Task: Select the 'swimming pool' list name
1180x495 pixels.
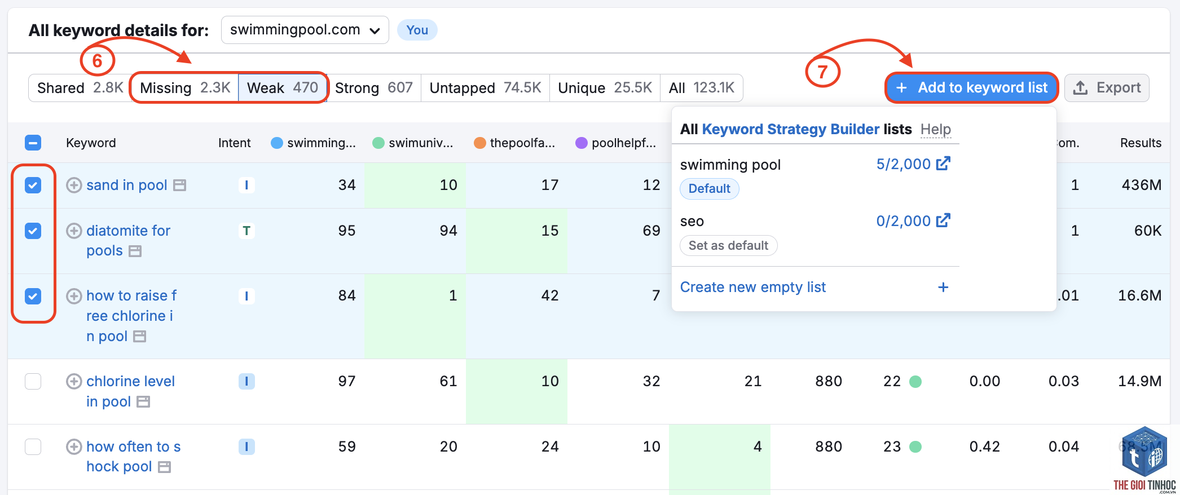Action: coord(730,165)
